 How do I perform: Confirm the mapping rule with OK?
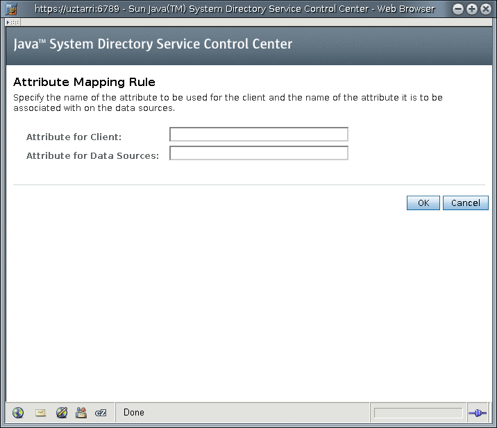pyautogui.click(x=423, y=203)
